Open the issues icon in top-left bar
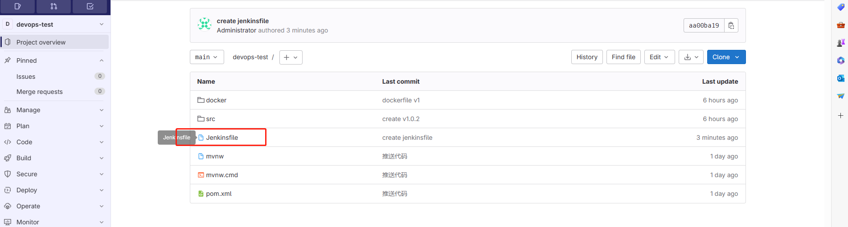848x227 pixels. (18, 6)
